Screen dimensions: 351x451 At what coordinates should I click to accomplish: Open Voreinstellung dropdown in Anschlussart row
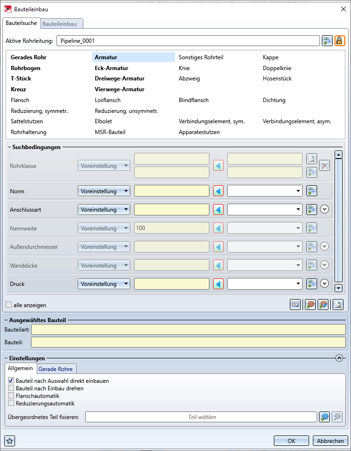104,210
